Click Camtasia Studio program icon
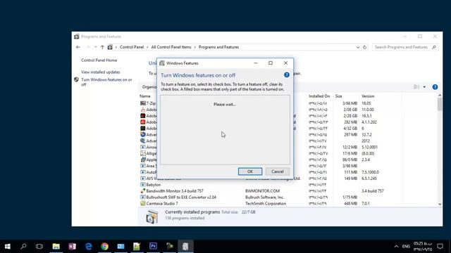451x253 pixels. click(x=142, y=204)
